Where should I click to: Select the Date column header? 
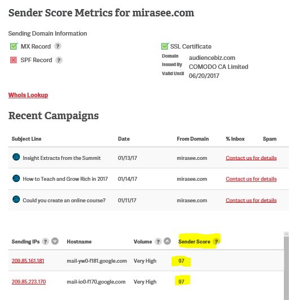pos(124,139)
